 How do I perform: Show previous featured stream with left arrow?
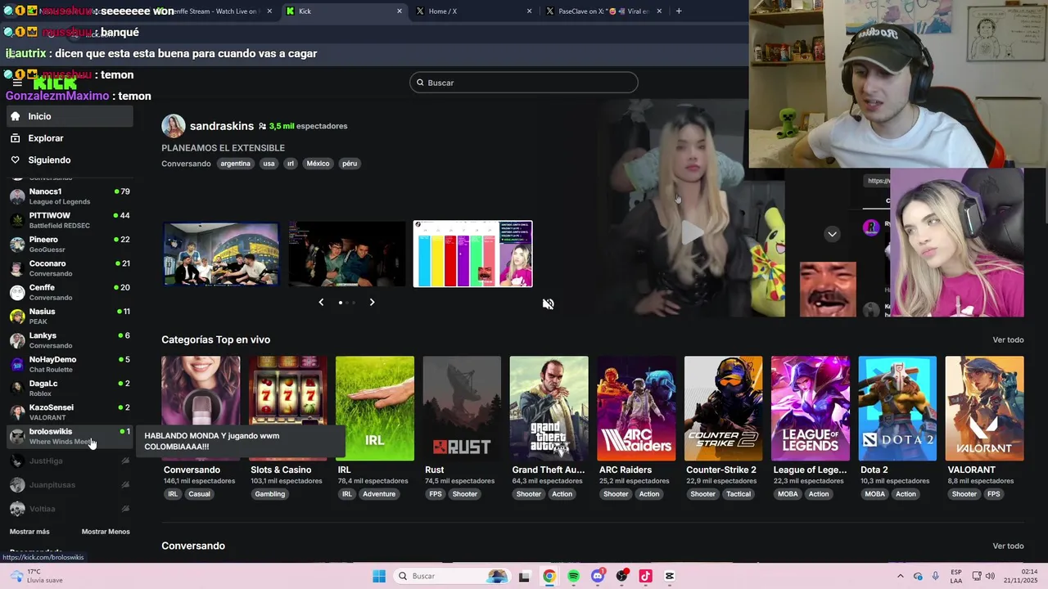321,302
